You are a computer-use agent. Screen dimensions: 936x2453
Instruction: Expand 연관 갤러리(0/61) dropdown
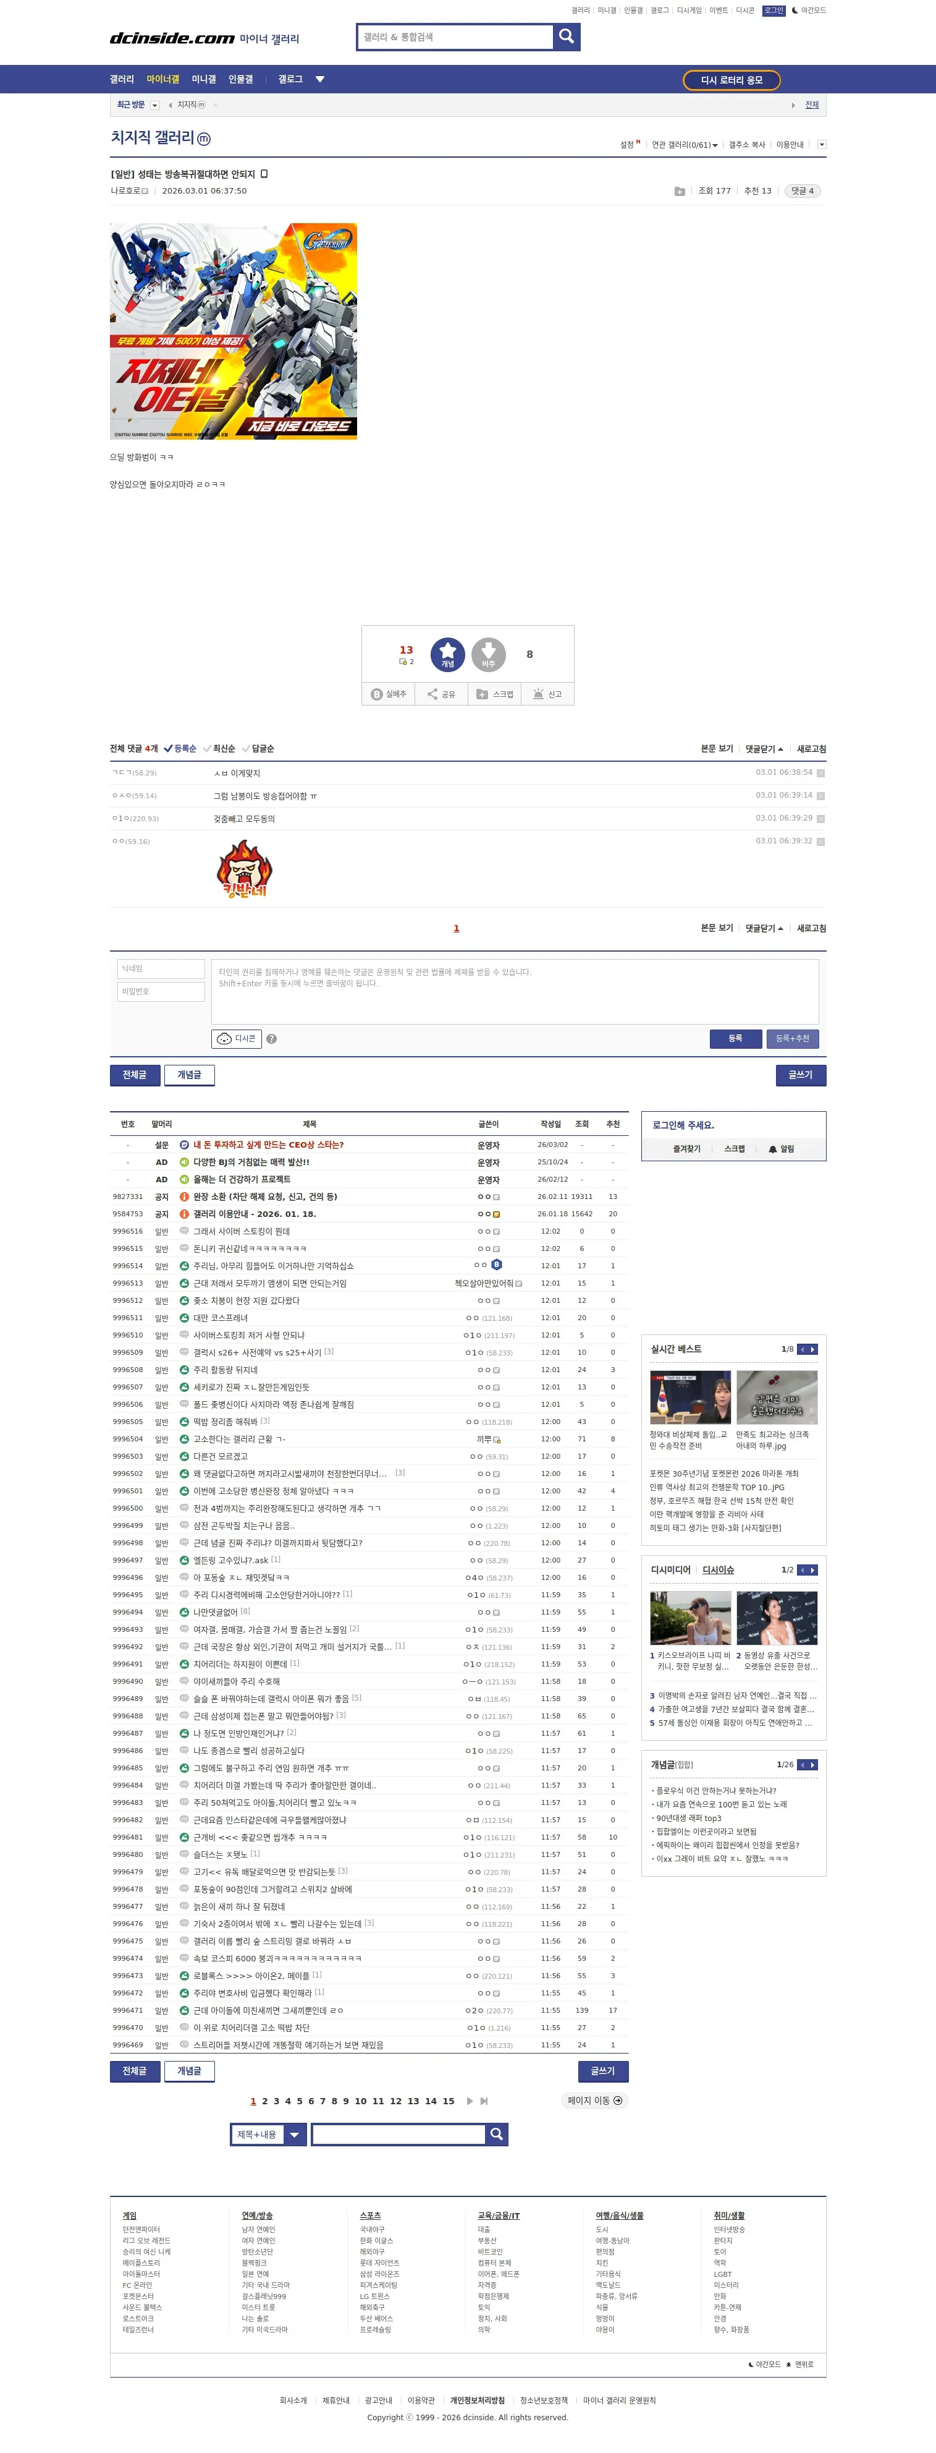[685, 145]
